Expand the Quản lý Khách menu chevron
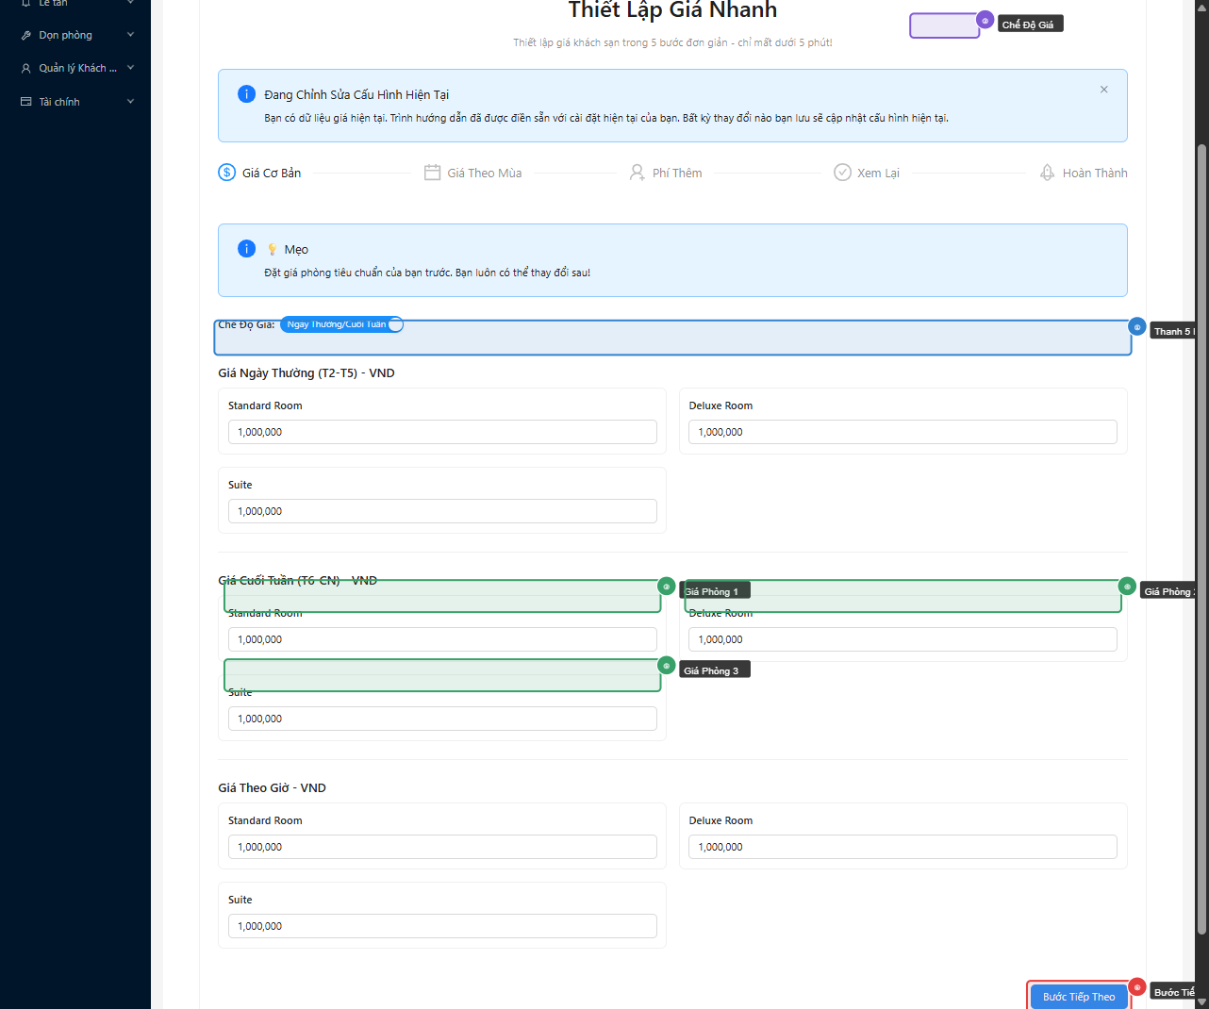 pyautogui.click(x=130, y=68)
